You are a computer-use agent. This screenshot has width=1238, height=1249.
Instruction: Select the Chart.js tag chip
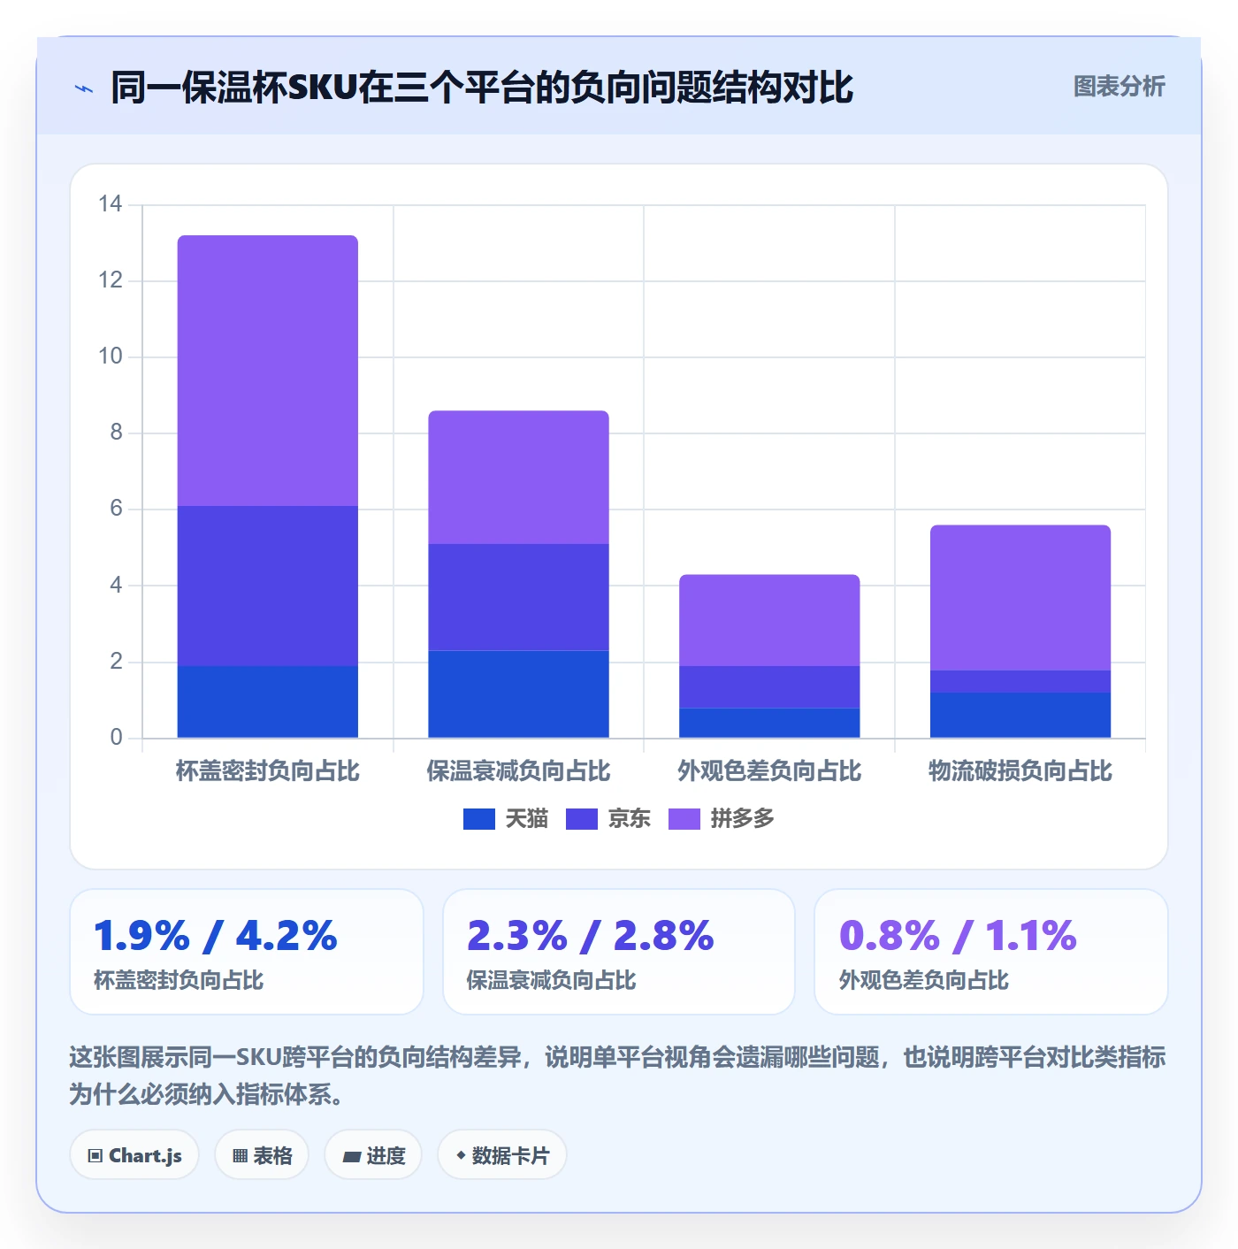(134, 1155)
